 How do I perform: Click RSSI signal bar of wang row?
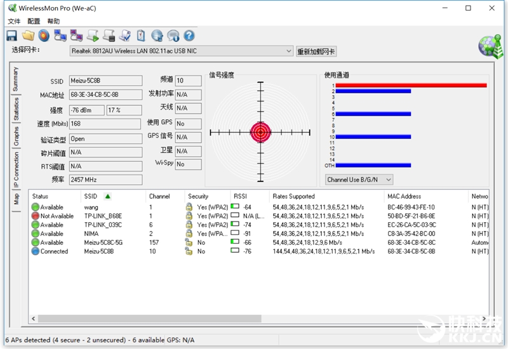(235, 206)
